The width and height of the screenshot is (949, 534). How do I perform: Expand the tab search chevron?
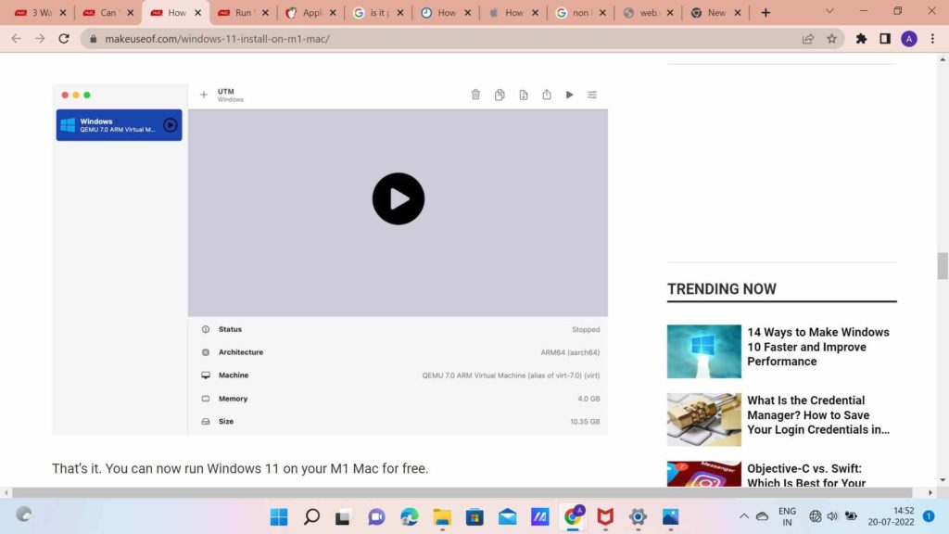click(829, 11)
